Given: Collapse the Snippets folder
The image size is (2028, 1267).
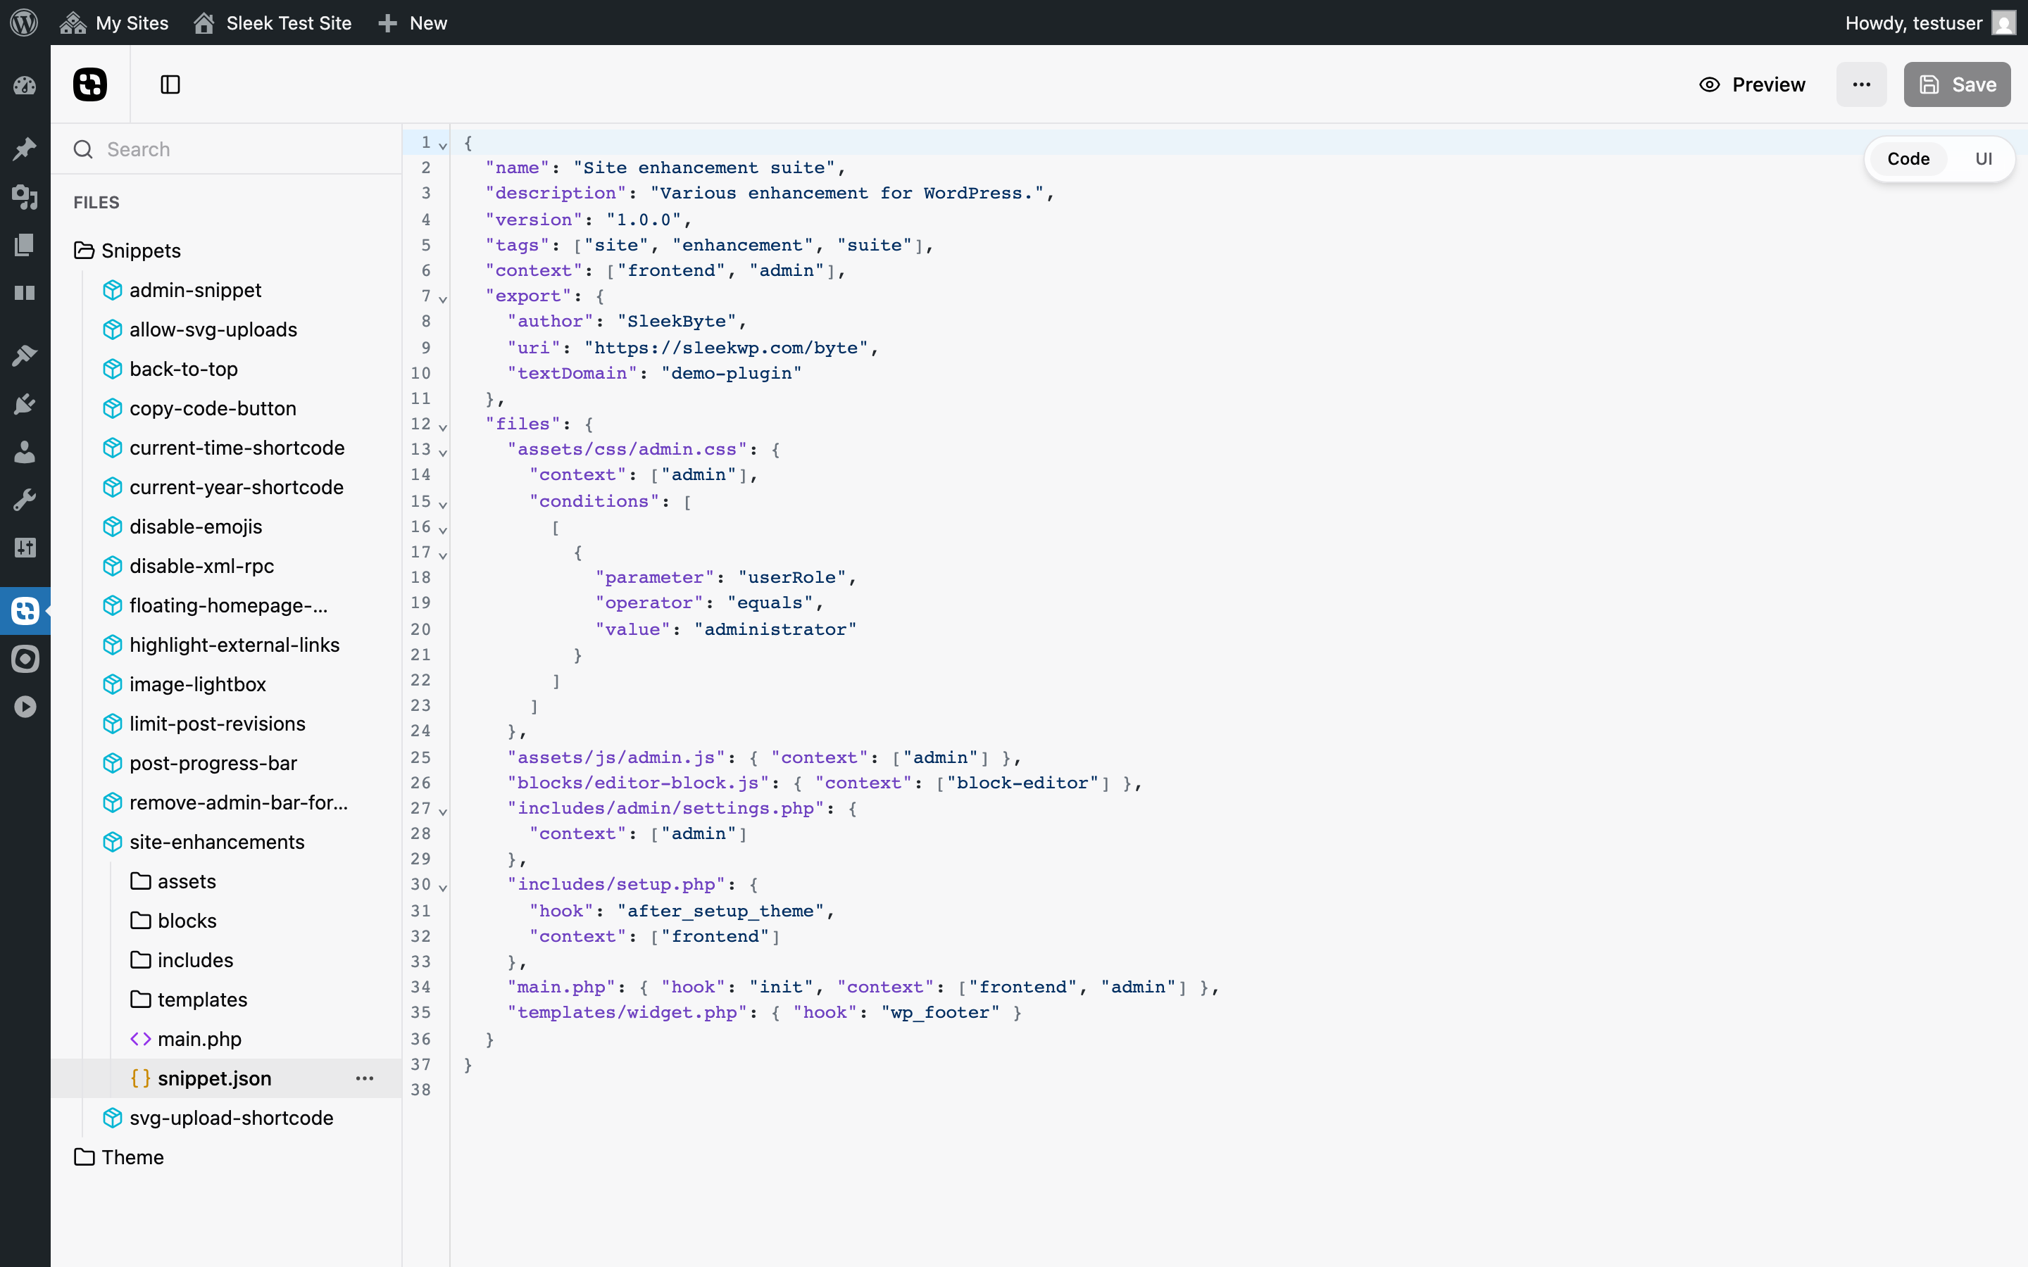Looking at the screenshot, I should point(127,251).
